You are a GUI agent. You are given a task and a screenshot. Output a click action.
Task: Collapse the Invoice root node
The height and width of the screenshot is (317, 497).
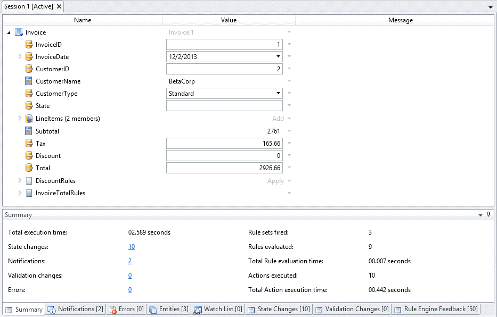click(x=10, y=32)
